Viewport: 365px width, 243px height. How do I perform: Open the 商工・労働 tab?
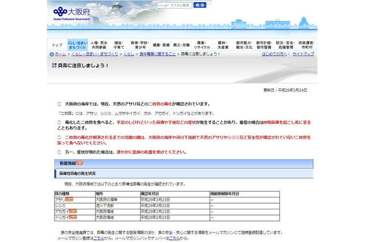pyautogui.click(x=181, y=45)
